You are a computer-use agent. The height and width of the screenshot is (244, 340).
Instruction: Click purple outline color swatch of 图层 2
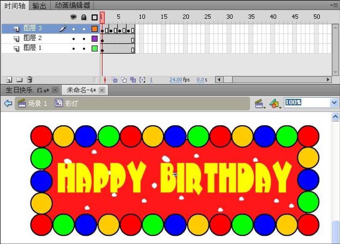click(95, 39)
